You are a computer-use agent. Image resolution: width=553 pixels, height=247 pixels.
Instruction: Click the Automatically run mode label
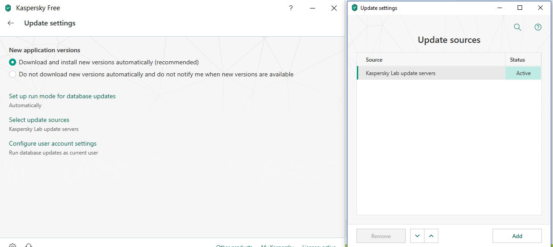coord(25,105)
